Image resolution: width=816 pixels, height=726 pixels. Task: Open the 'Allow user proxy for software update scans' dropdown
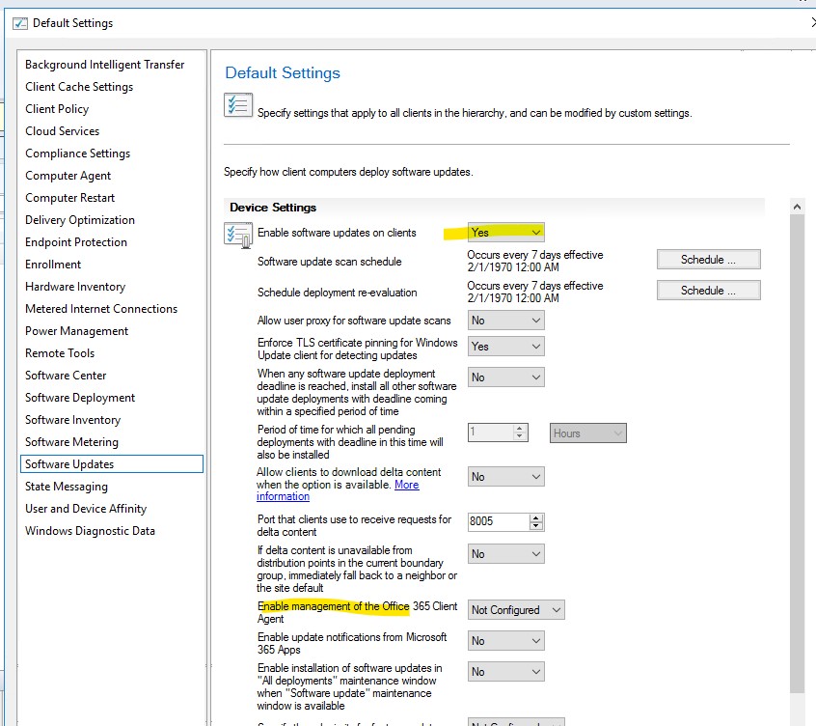coord(505,320)
